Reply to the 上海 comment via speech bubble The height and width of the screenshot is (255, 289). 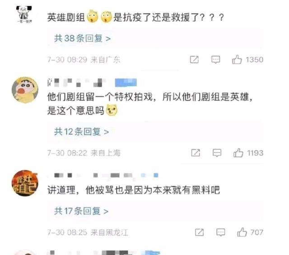[217, 153]
